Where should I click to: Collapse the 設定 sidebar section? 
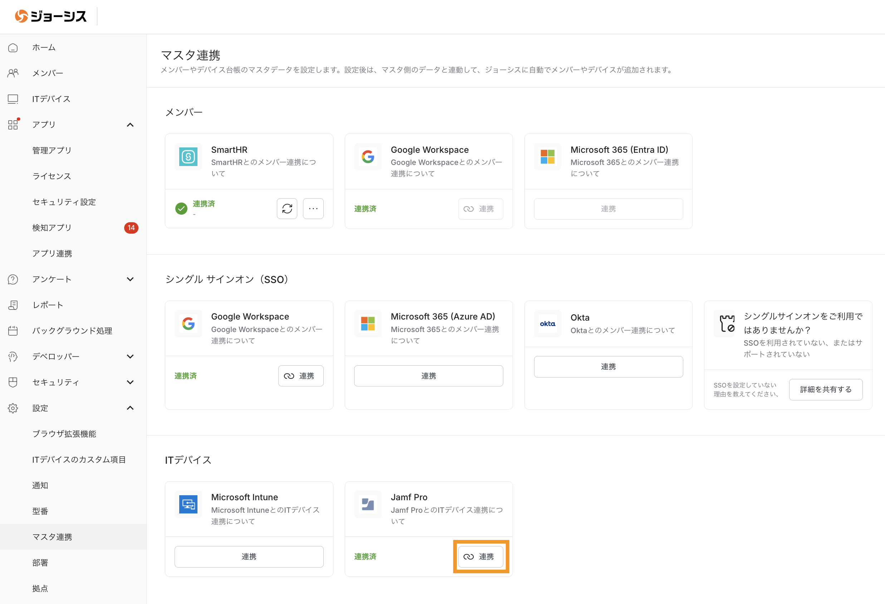tap(130, 408)
